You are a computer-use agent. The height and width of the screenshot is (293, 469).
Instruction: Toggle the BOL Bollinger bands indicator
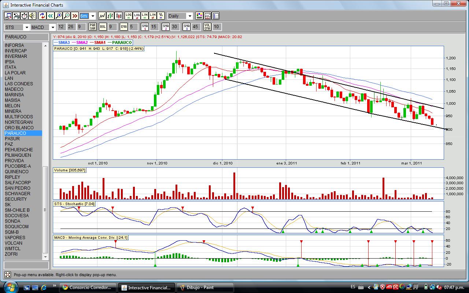pyautogui.click(x=103, y=27)
